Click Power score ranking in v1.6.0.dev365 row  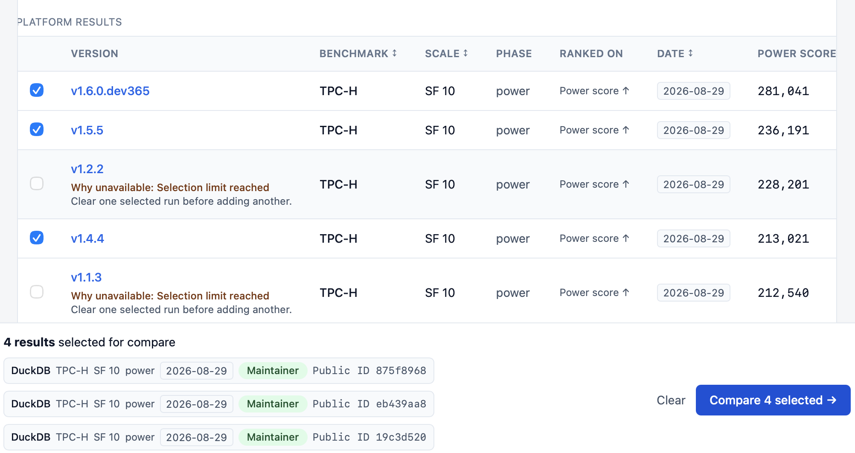(x=594, y=91)
